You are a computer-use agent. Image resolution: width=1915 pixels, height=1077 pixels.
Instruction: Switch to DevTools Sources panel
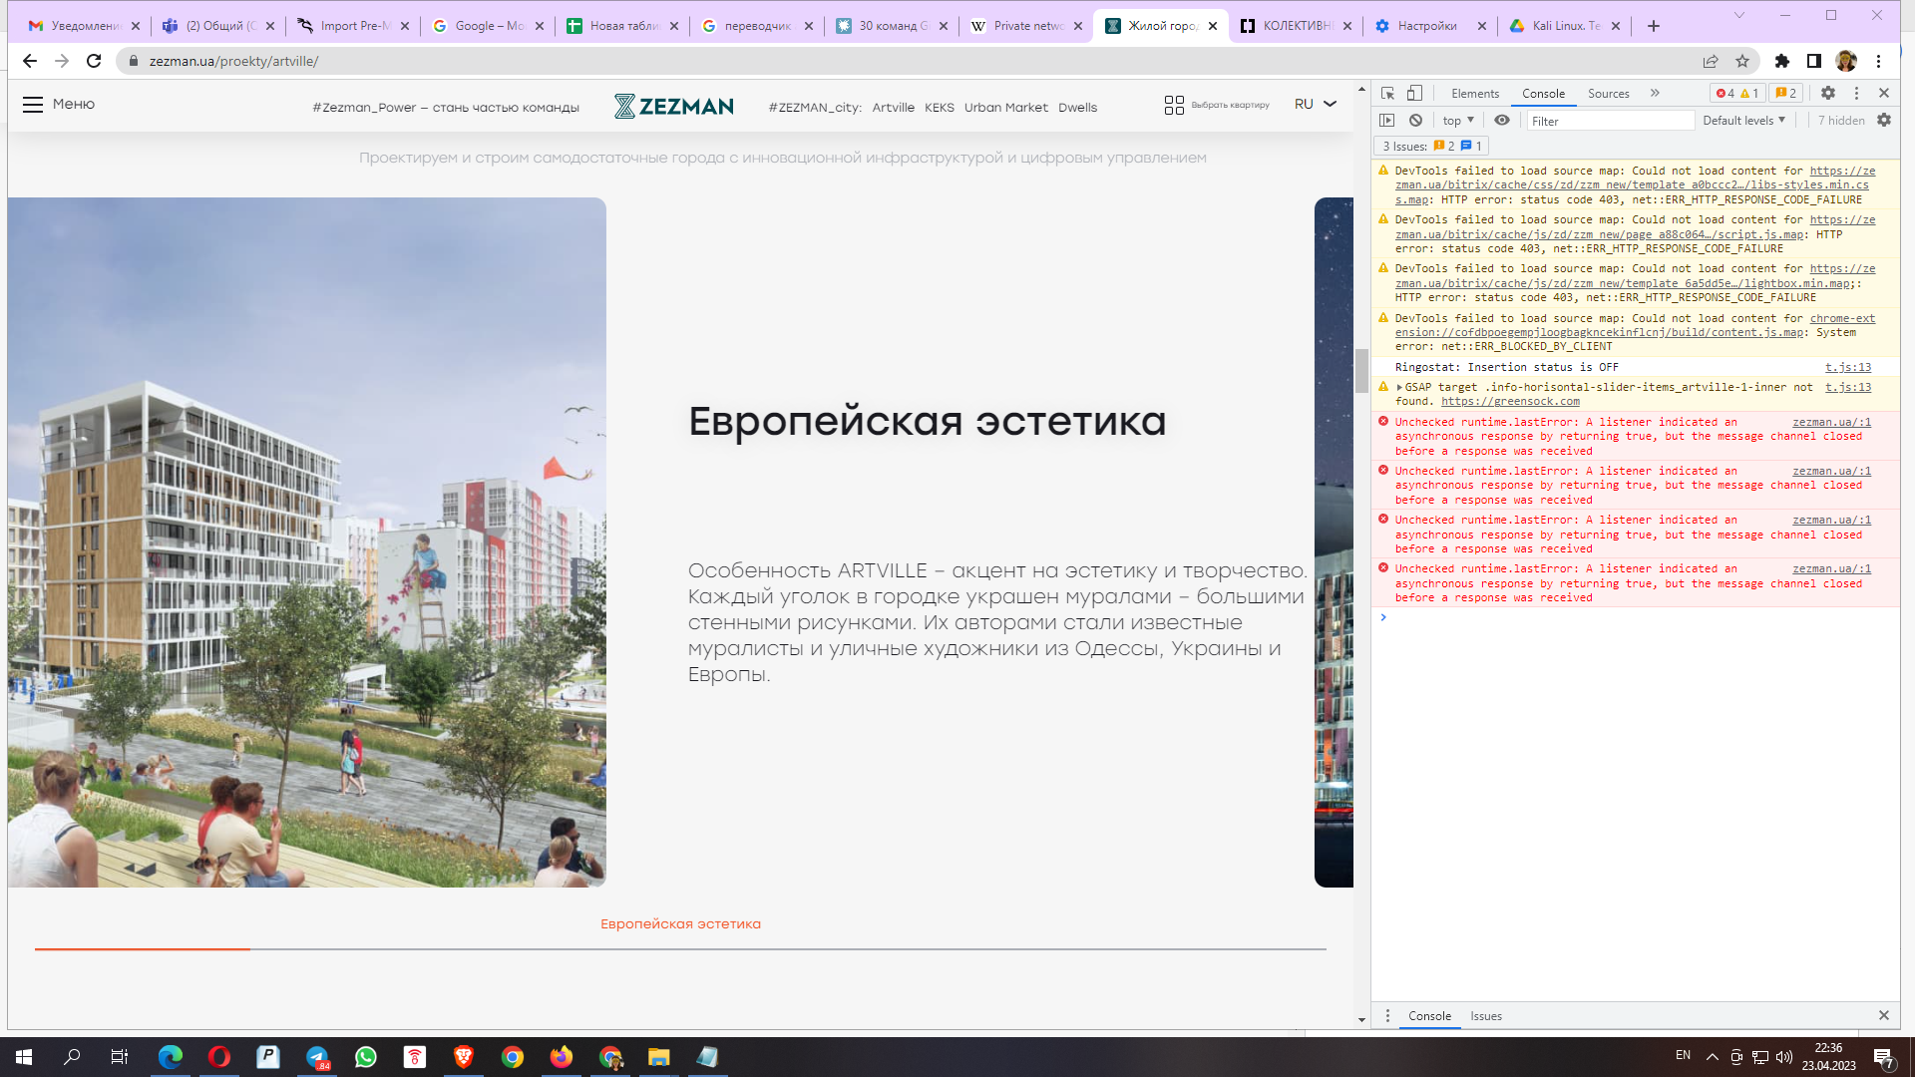tap(1608, 94)
